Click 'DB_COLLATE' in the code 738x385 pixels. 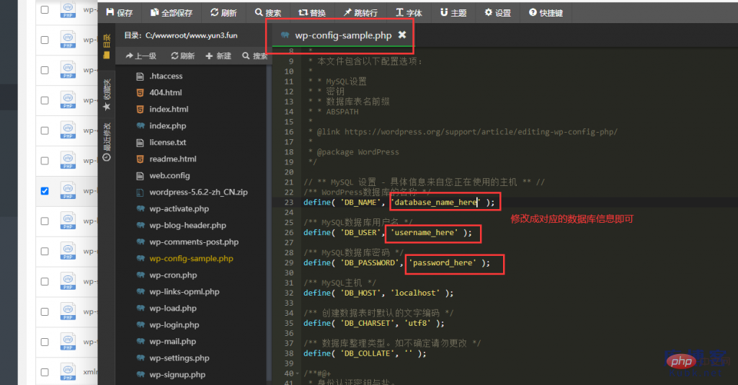(x=367, y=353)
